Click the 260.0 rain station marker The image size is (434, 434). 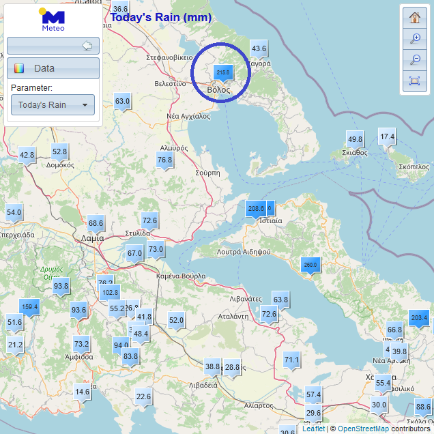pos(310,265)
